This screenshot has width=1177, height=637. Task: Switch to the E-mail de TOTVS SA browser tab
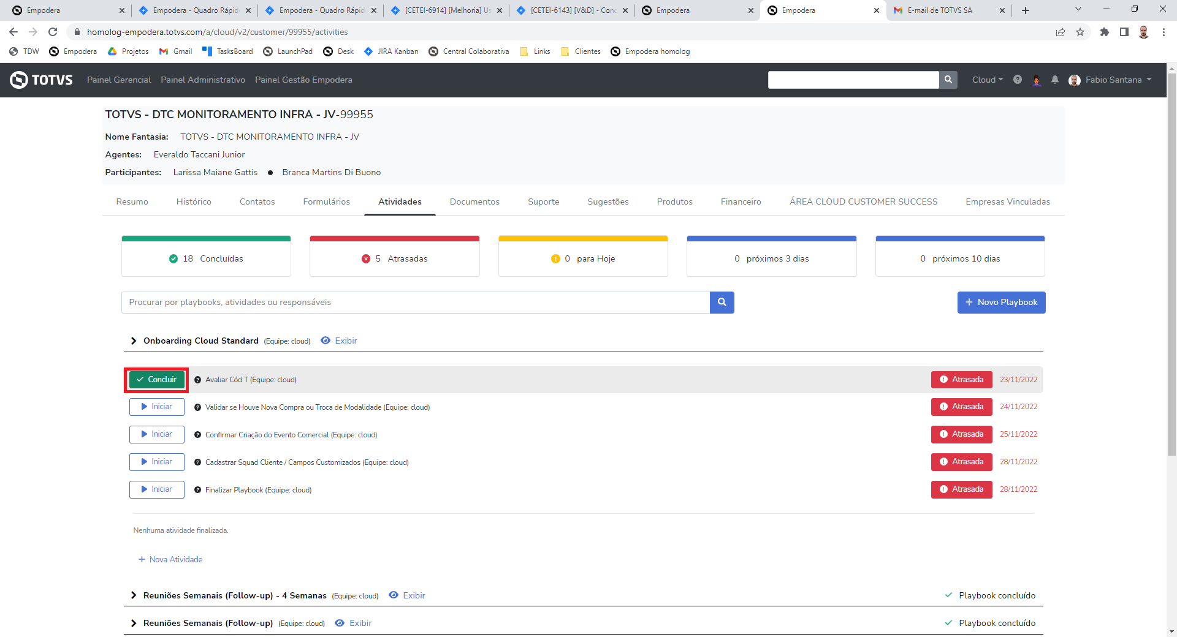948,10
